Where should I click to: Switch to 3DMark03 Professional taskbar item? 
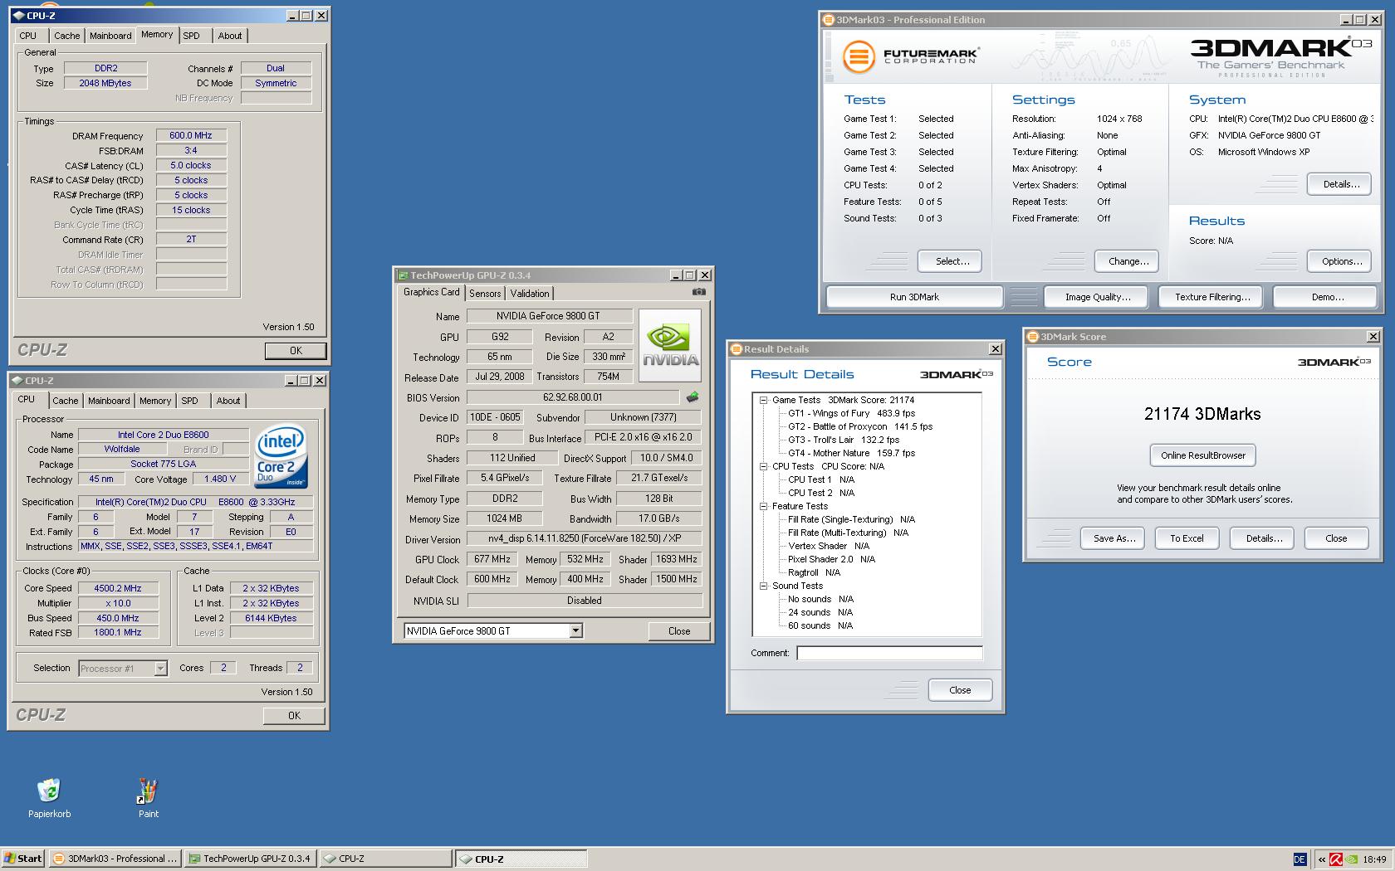[x=115, y=859]
